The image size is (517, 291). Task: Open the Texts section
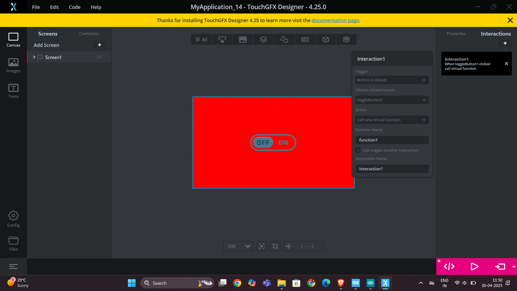pos(13,91)
